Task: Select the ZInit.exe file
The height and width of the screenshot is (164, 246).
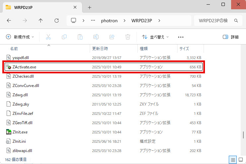Action: (x=20, y=132)
